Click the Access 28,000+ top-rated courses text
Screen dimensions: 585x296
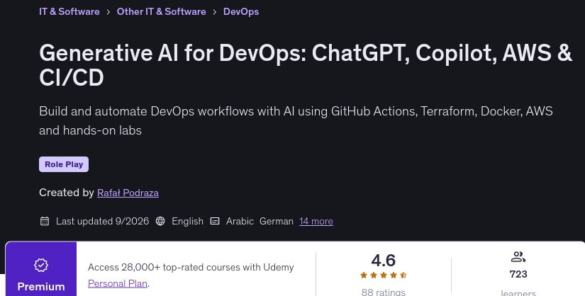click(191, 267)
